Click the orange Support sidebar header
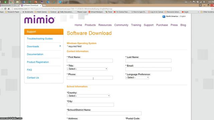 44,32
